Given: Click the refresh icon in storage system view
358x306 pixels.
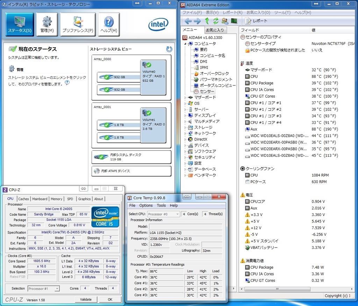Looking at the screenshot, I should tap(169, 49).
